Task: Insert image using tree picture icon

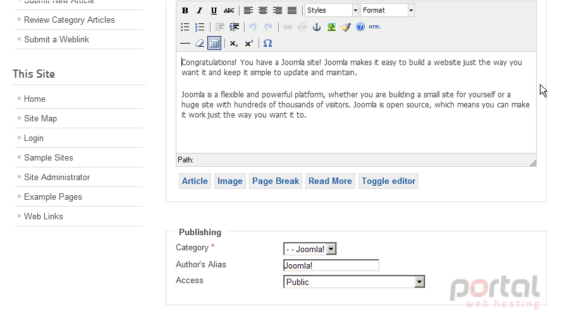Action: [331, 27]
